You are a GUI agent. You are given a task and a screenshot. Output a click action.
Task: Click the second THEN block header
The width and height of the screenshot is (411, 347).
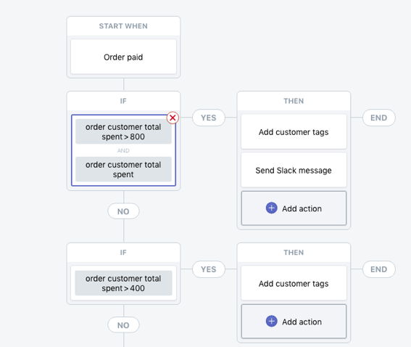294,253
